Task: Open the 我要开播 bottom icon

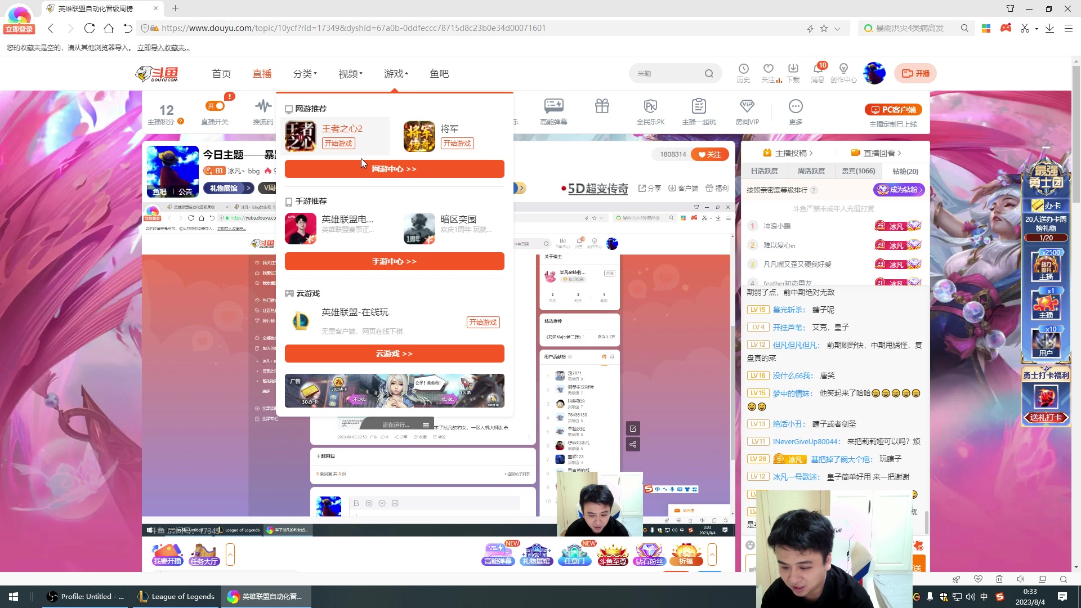Action: 167,555
